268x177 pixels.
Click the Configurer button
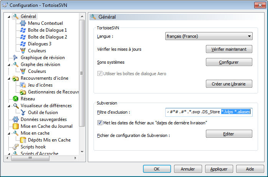pos(229,62)
